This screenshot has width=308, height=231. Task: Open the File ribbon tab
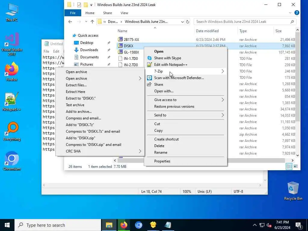point(73,13)
